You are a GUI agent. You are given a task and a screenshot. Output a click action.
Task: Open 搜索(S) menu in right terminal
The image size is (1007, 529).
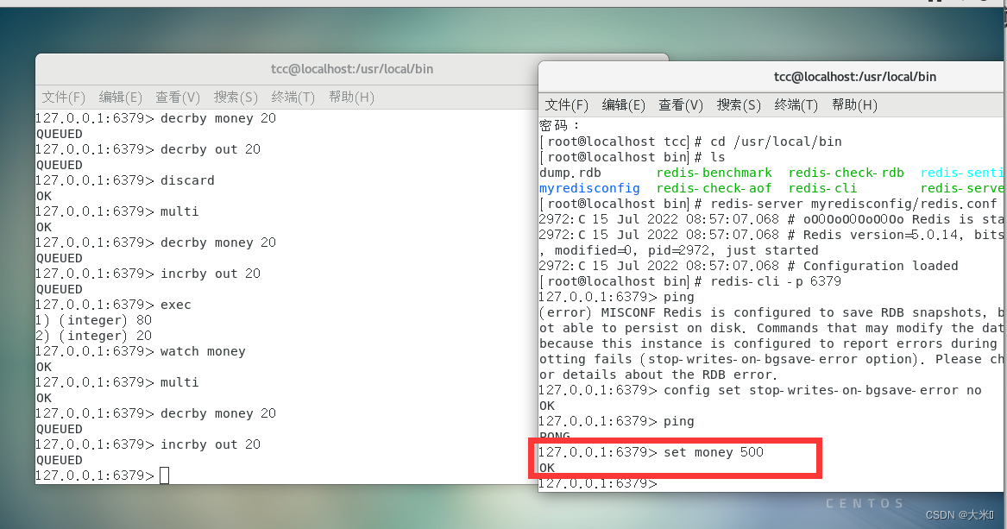pyautogui.click(x=739, y=104)
